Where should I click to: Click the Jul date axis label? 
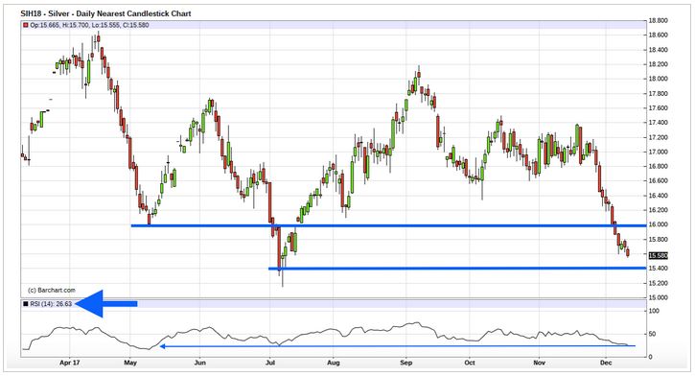(270, 363)
